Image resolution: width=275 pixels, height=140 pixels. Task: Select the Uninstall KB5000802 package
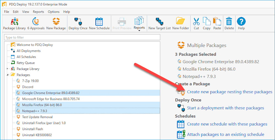click(37, 135)
